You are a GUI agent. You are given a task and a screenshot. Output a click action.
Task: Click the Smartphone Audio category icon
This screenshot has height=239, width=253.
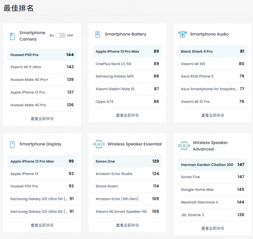tap(183, 34)
